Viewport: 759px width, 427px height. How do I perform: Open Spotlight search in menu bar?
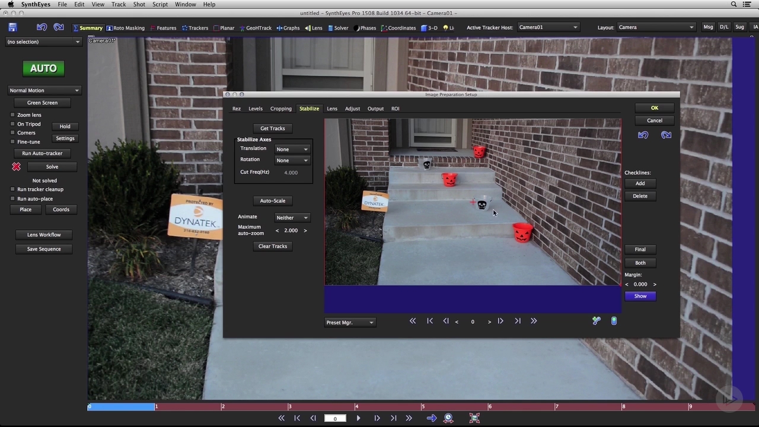pyautogui.click(x=734, y=4)
